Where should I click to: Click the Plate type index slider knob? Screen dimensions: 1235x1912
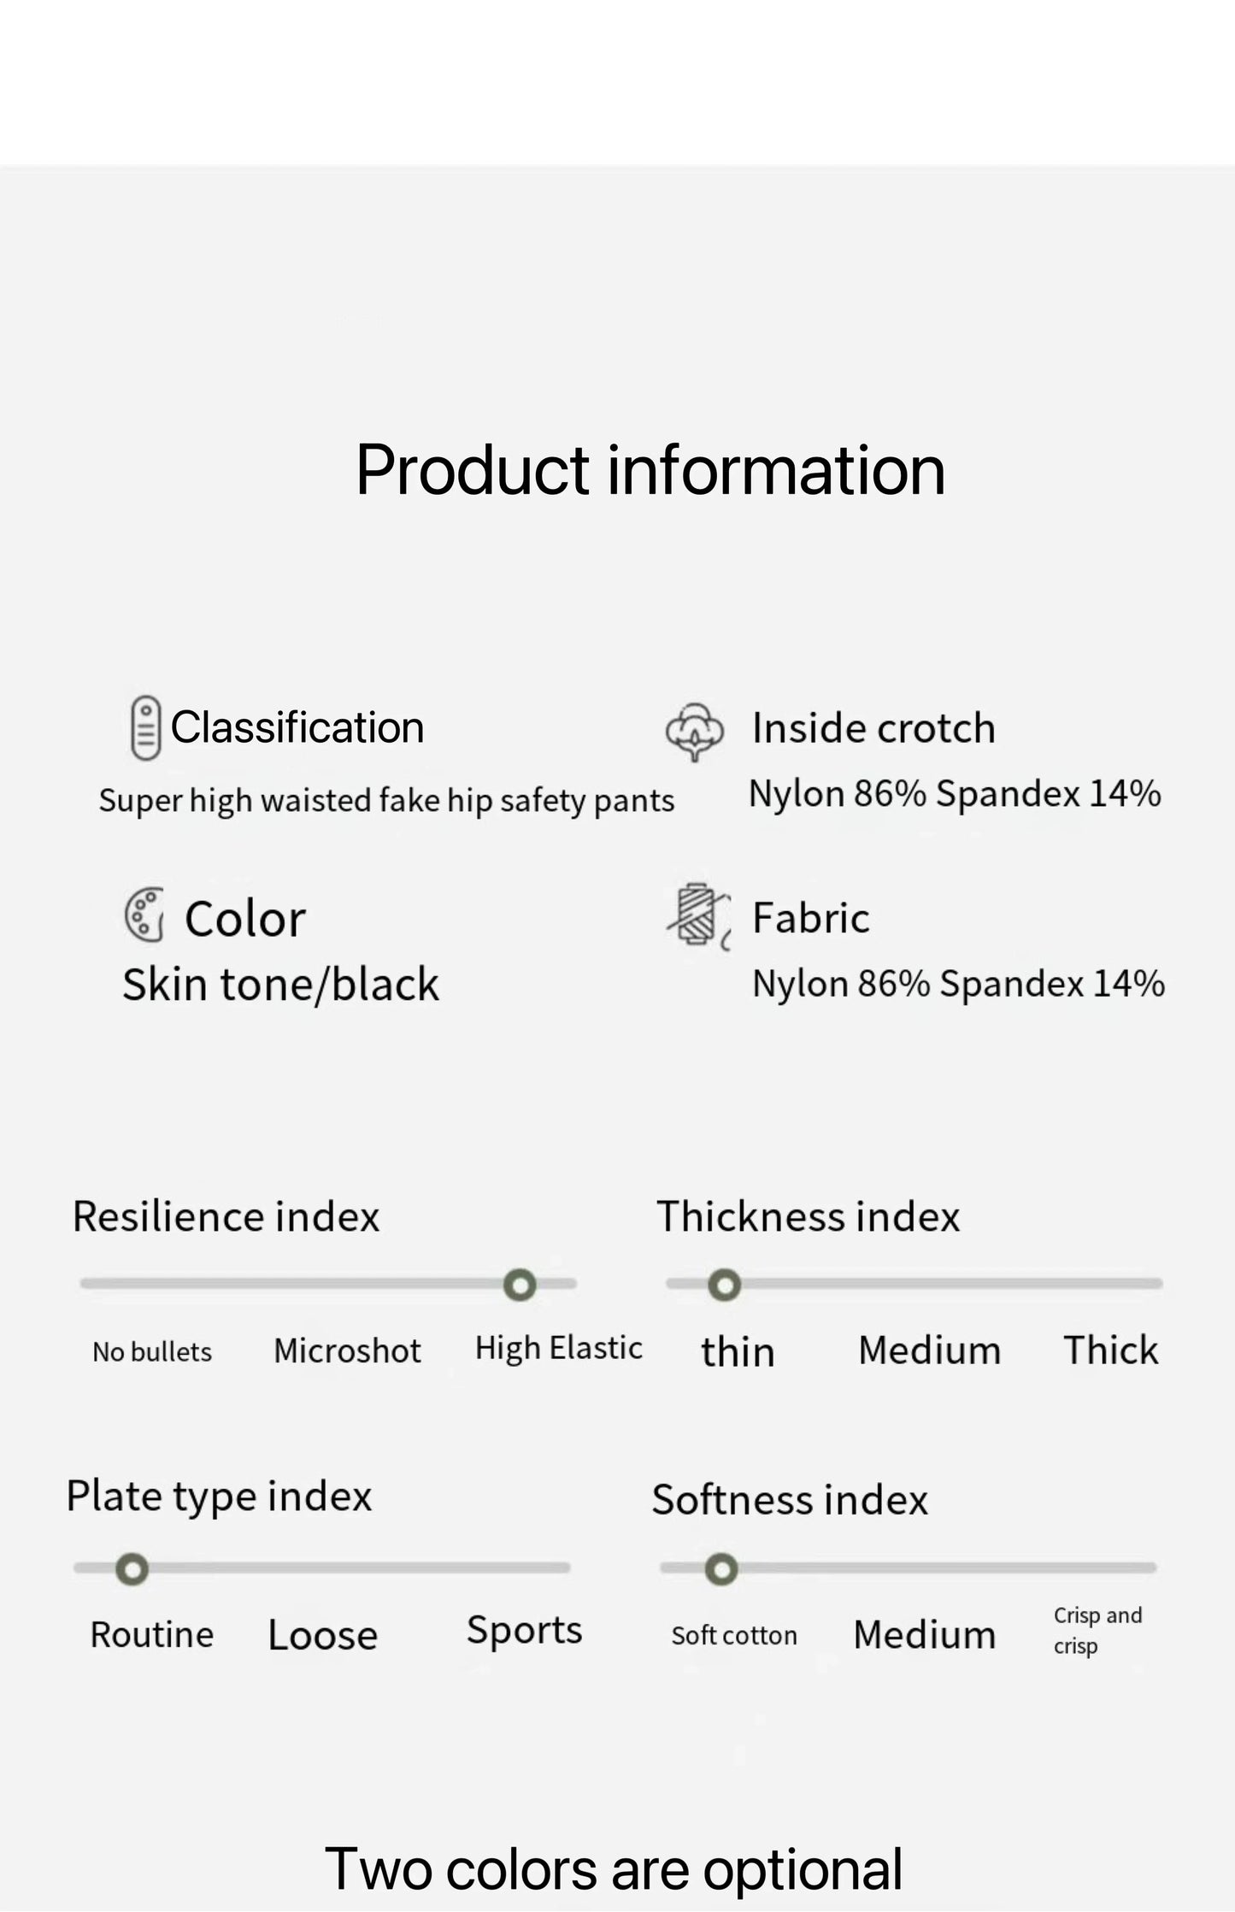(x=132, y=1569)
